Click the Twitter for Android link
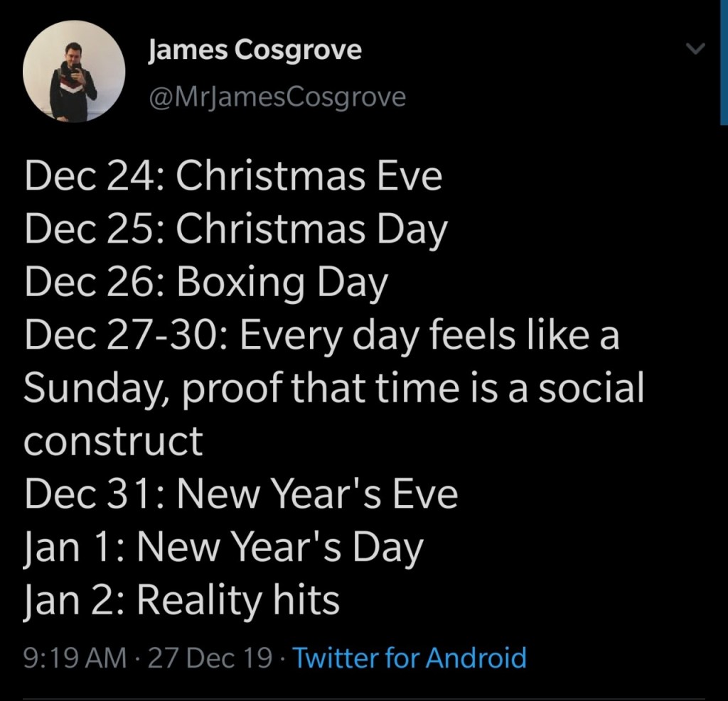The height and width of the screenshot is (701, 728). point(409,658)
